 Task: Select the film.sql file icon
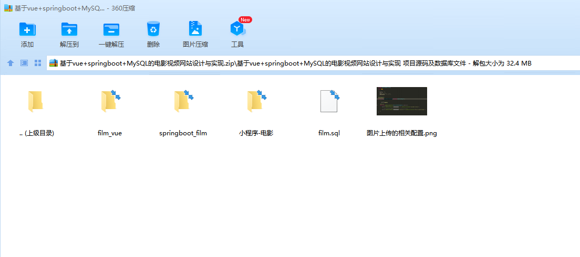(x=329, y=102)
